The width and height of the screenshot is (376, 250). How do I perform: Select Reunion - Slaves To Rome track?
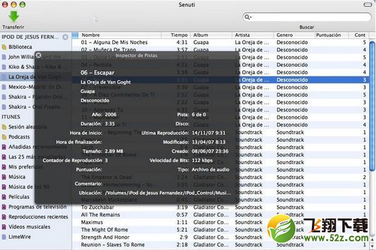click(x=220, y=245)
